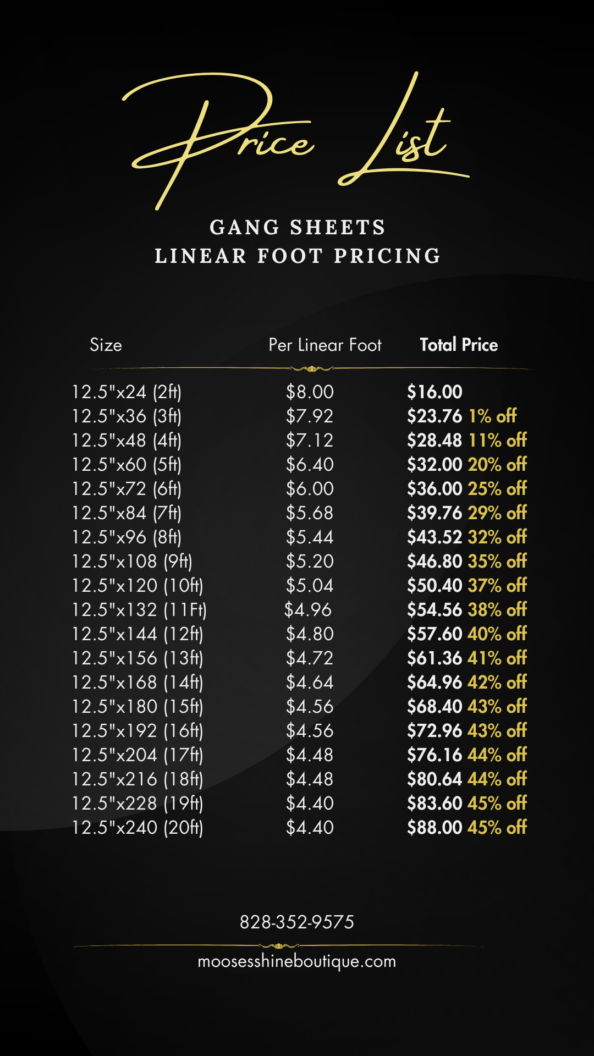The height and width of the screenshot is (1056, 594).
Task: Click the "1% off" discount label
Action: [492, 416]
